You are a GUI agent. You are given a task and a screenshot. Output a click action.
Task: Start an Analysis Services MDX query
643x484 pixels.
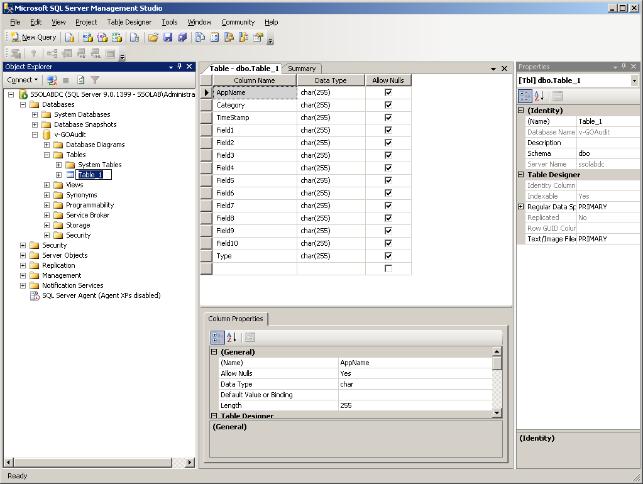point(88,37)
